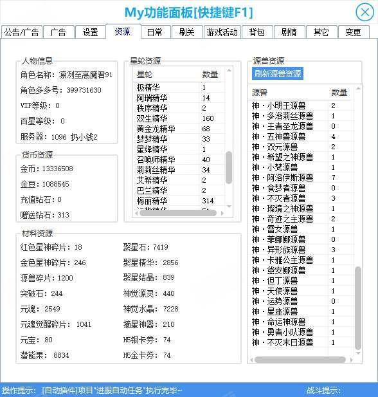Click the 刷新源兽资源 button
This screenshot has width=378, height=397.
(x=278, y=74)
